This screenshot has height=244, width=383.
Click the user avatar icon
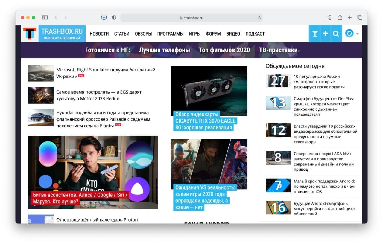click(x=349, y=33)
